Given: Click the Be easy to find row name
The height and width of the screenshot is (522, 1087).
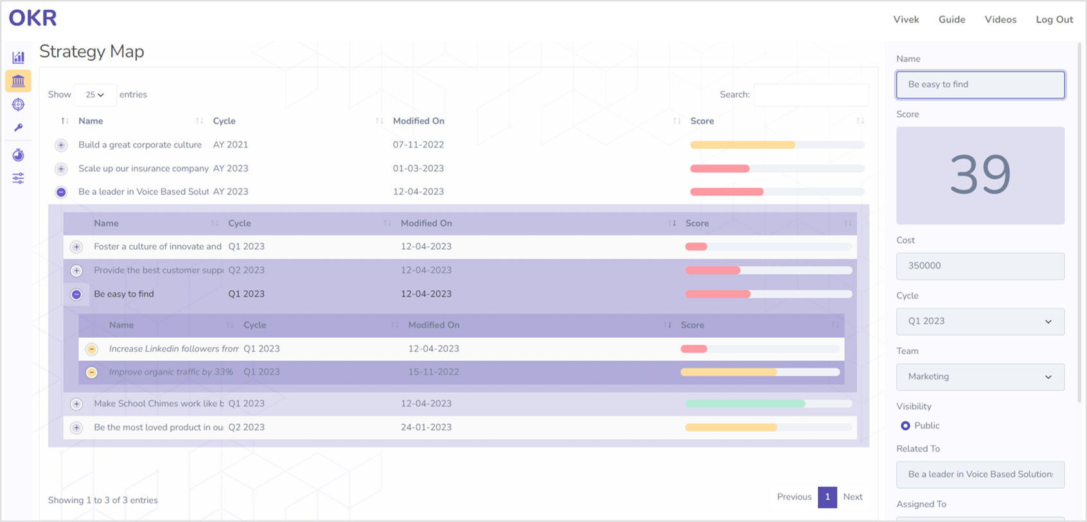Looking at the screenshot, I should [x=124, y=294].
